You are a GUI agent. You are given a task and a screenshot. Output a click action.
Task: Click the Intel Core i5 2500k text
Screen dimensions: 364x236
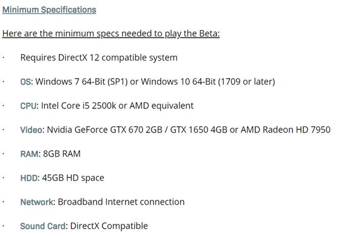tap(78, 106)
